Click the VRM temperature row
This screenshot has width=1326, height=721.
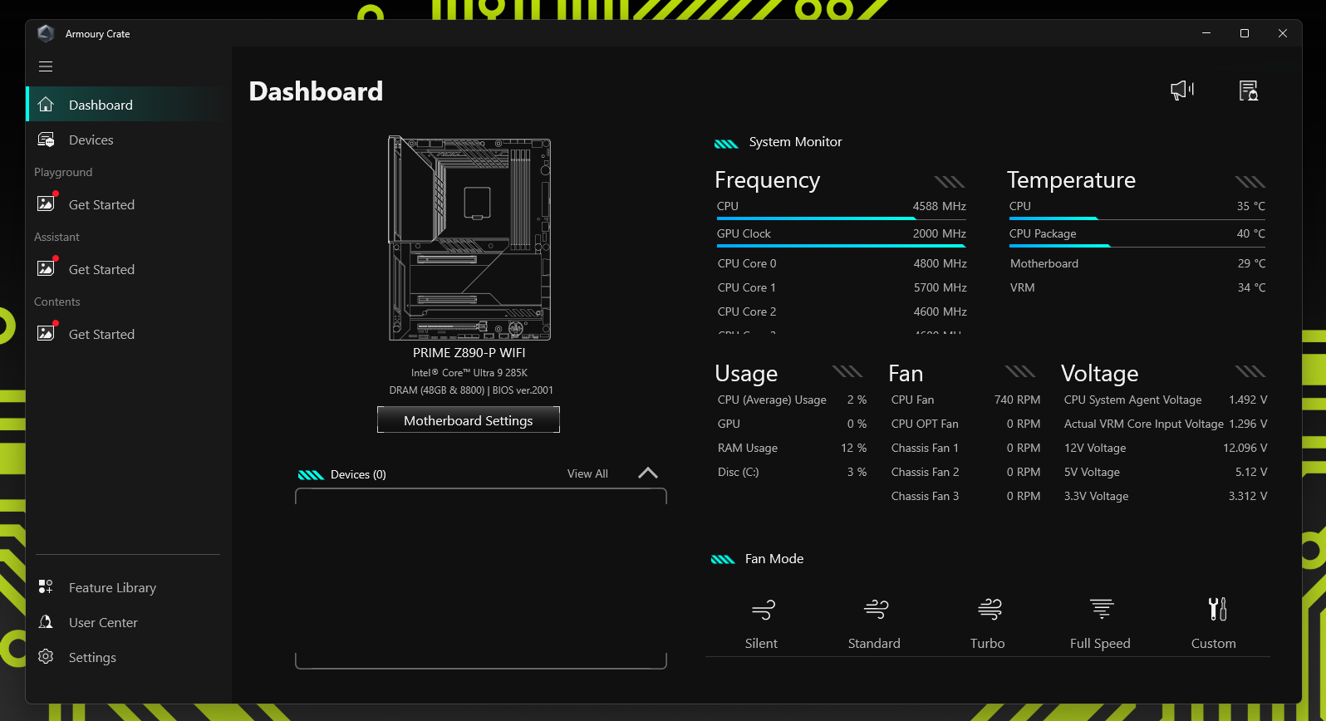click(x=1137, y=287)
